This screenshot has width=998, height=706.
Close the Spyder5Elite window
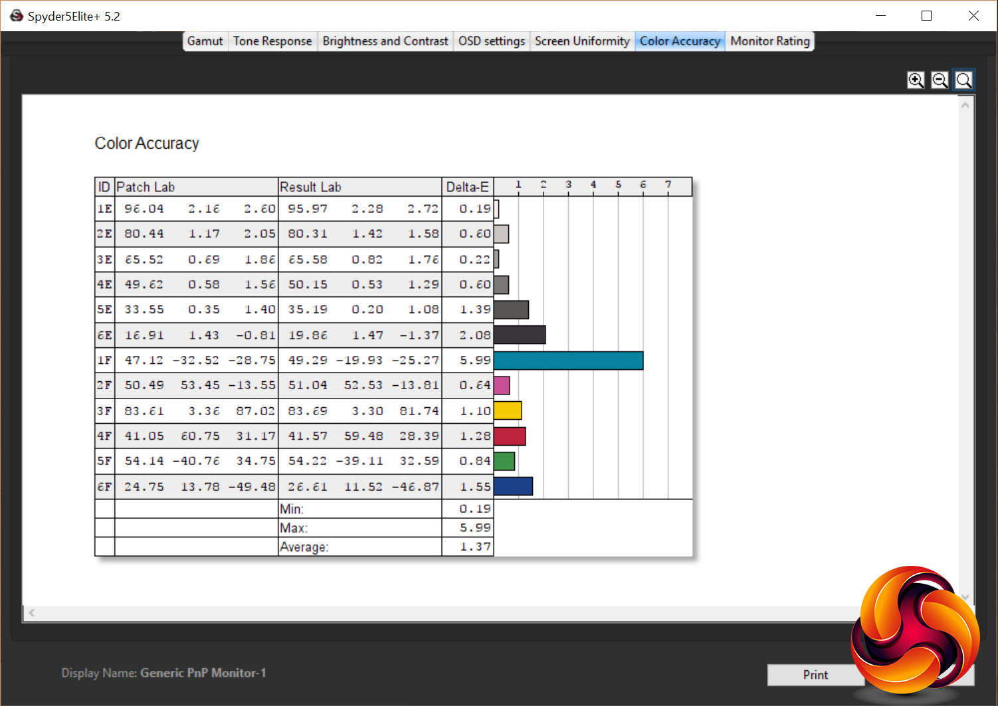click(973, 16)
